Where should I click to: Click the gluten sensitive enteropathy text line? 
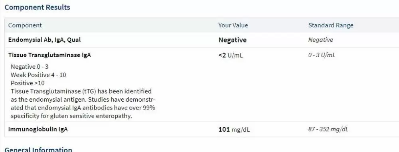71,116
